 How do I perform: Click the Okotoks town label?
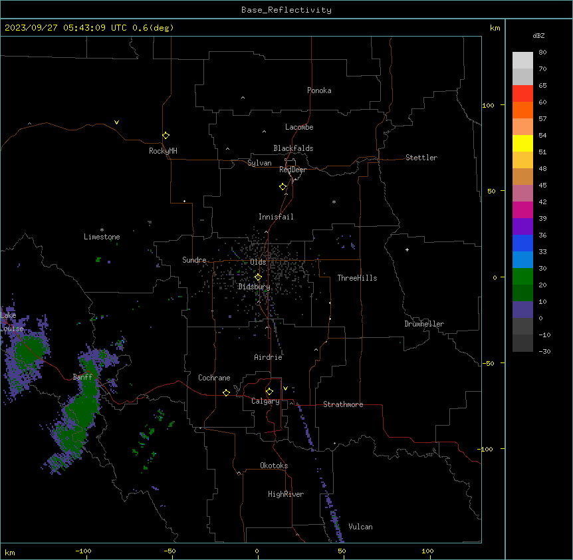pyautogui.click(x=274, y=466)
